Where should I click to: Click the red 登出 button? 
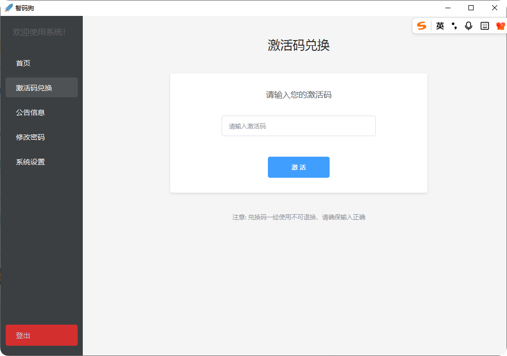pyautogui.click(x=41, y=335)
